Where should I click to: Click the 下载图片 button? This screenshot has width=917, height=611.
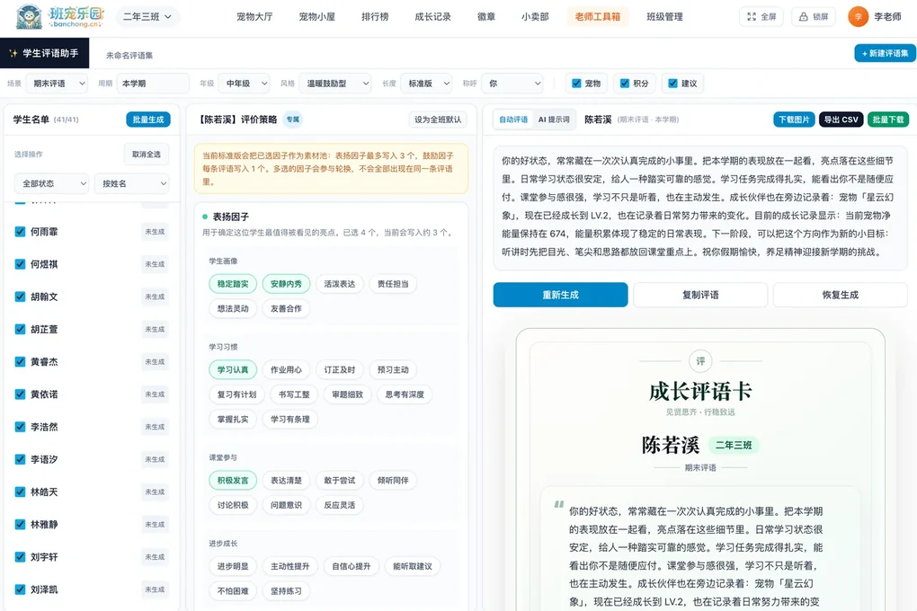pos(794,120)
